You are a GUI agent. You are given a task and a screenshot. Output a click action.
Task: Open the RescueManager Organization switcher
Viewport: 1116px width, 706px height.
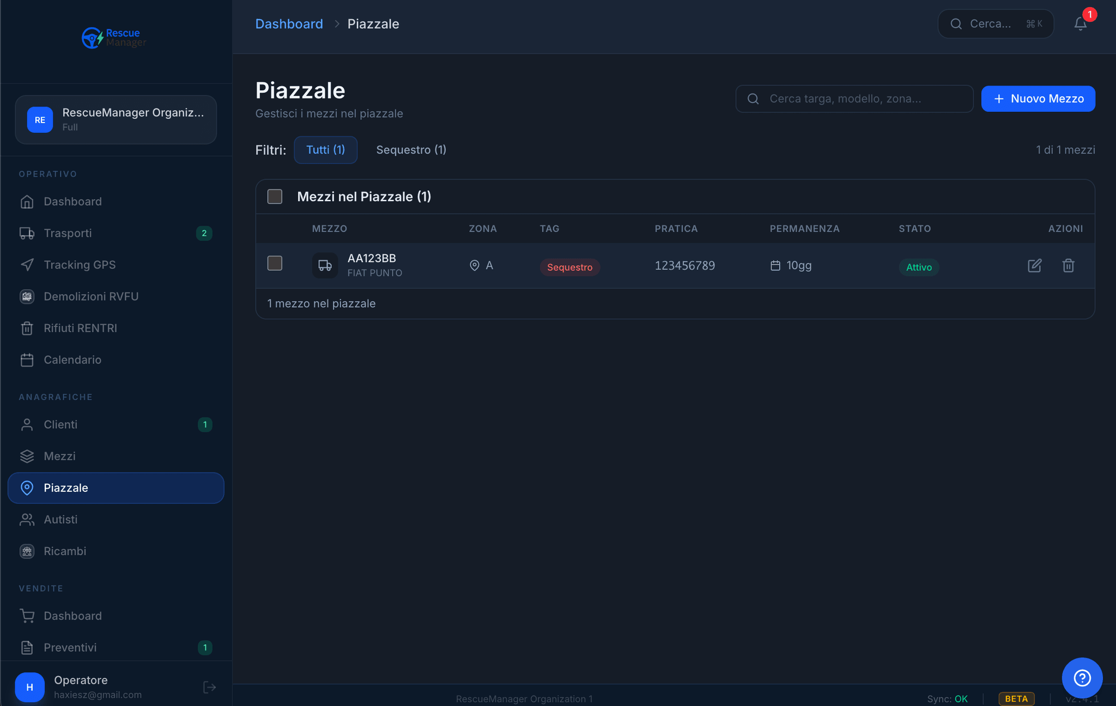(x=116, y=120)
